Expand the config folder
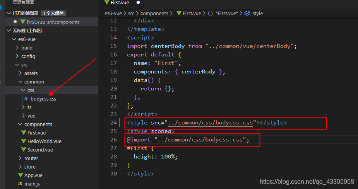This screenshot has height=189, width=358. click(17, 56)
